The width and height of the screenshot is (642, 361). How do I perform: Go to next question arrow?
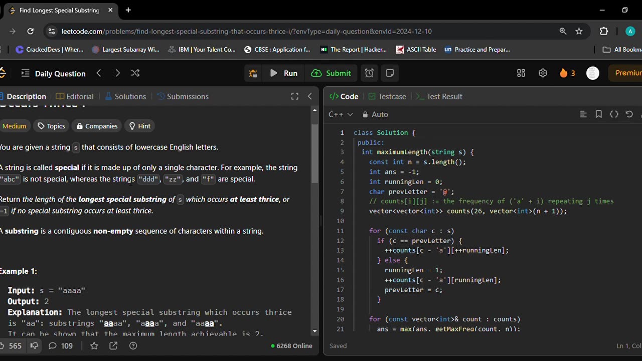tap(117, 73)
